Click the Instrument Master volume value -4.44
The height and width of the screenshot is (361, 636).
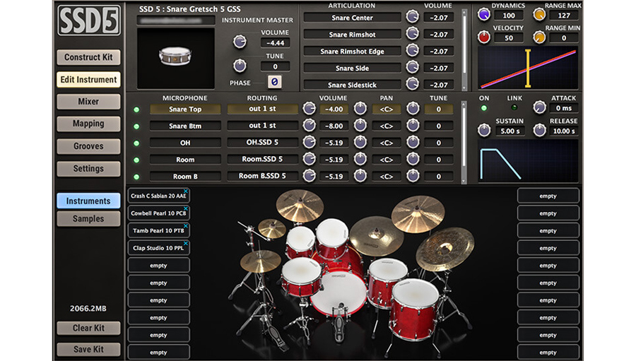tap(275, 43)
